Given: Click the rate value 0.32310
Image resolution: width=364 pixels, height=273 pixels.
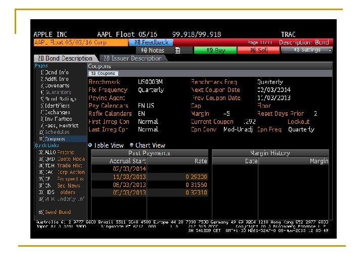Looking at the screenshot, I should point(196,193).
